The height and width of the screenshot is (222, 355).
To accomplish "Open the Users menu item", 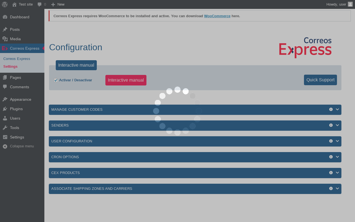I will [22, 118].
